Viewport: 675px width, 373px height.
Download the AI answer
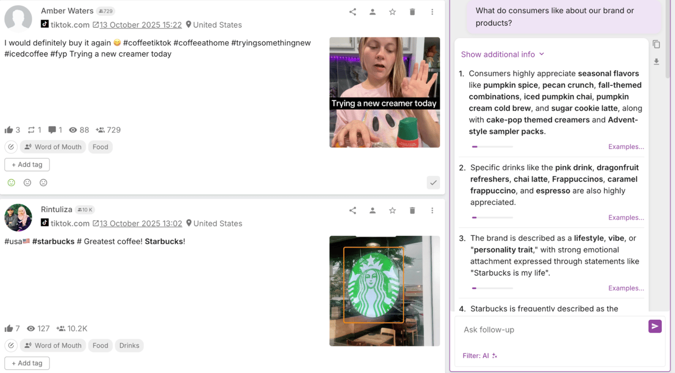(656, 62)
